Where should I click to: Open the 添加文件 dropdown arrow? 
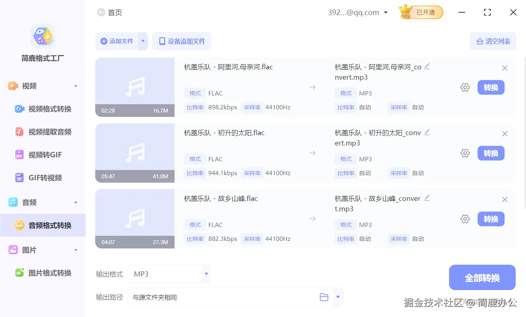point(143,41)
